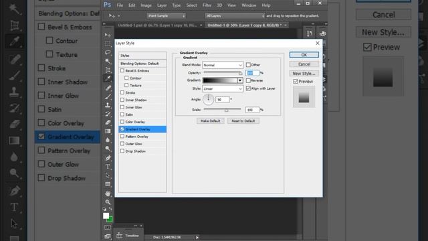
Task: Enable Pattern Overlay checkbox in Layer Style dialog
Action: [x=122, y=136]
